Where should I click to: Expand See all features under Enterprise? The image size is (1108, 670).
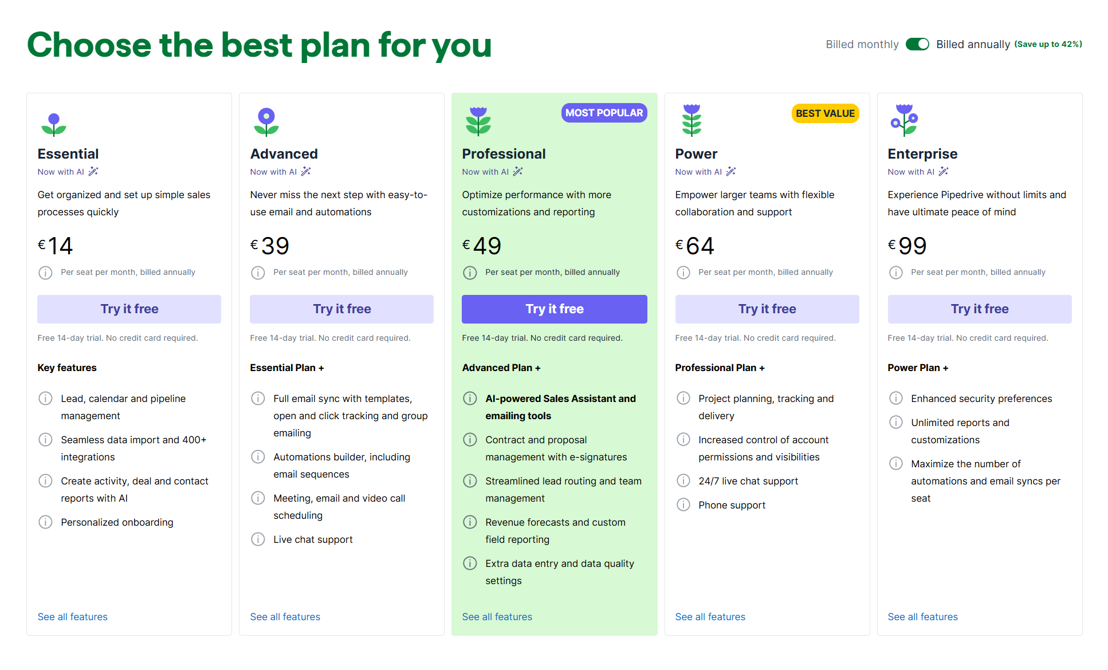click(x=922, y=617)
